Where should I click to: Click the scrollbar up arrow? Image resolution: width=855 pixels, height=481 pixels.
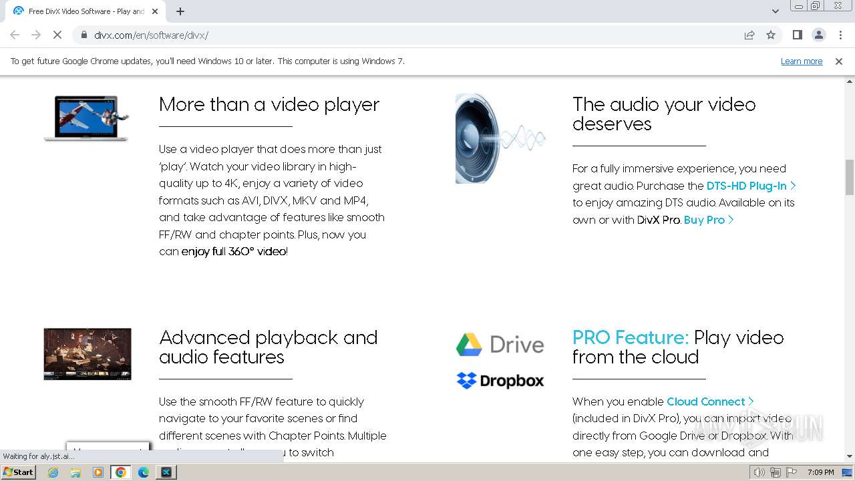pyautogui.click(x=849, y=82)
